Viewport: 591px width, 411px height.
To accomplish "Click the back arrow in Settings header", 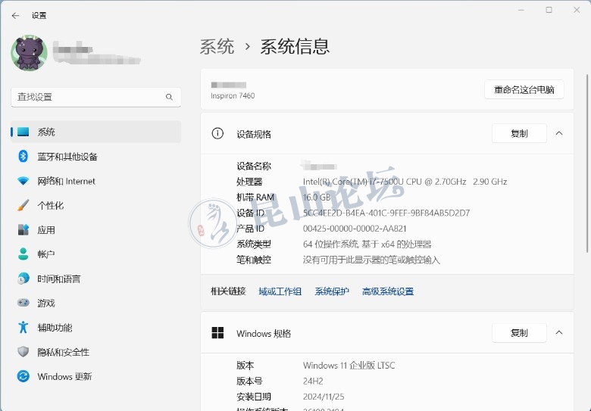I will [15, 15].
